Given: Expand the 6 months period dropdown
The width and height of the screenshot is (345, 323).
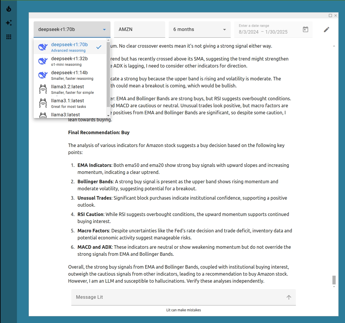Looking at the screenshot, I should click(199, 30).
